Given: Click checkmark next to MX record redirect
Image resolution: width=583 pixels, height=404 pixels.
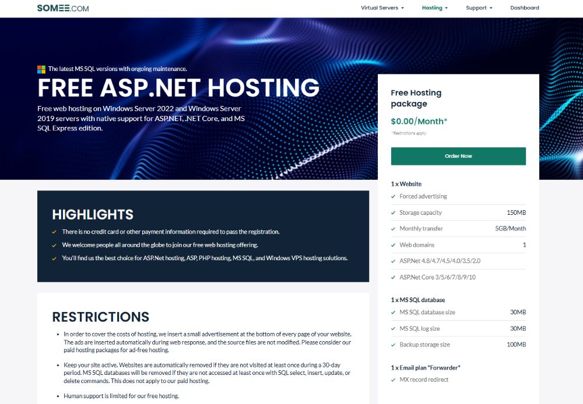Looking at the screenshot, I should (394, 380).
